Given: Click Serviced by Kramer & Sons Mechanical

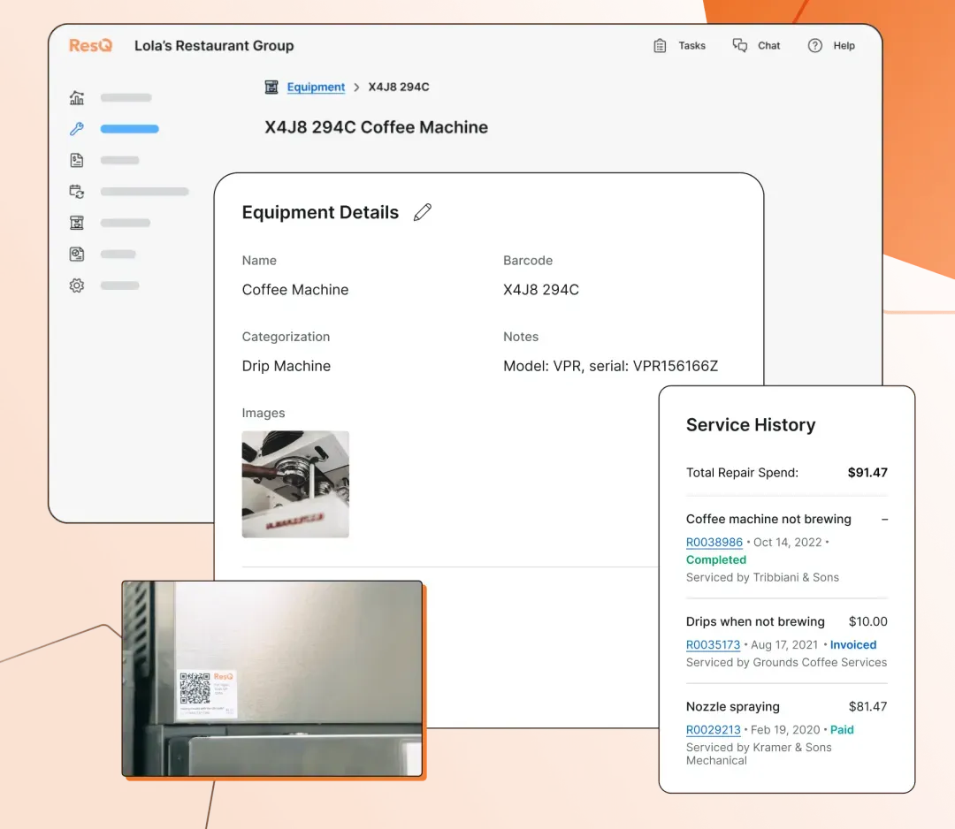Looking at the screenshot, I should point(759,754).
